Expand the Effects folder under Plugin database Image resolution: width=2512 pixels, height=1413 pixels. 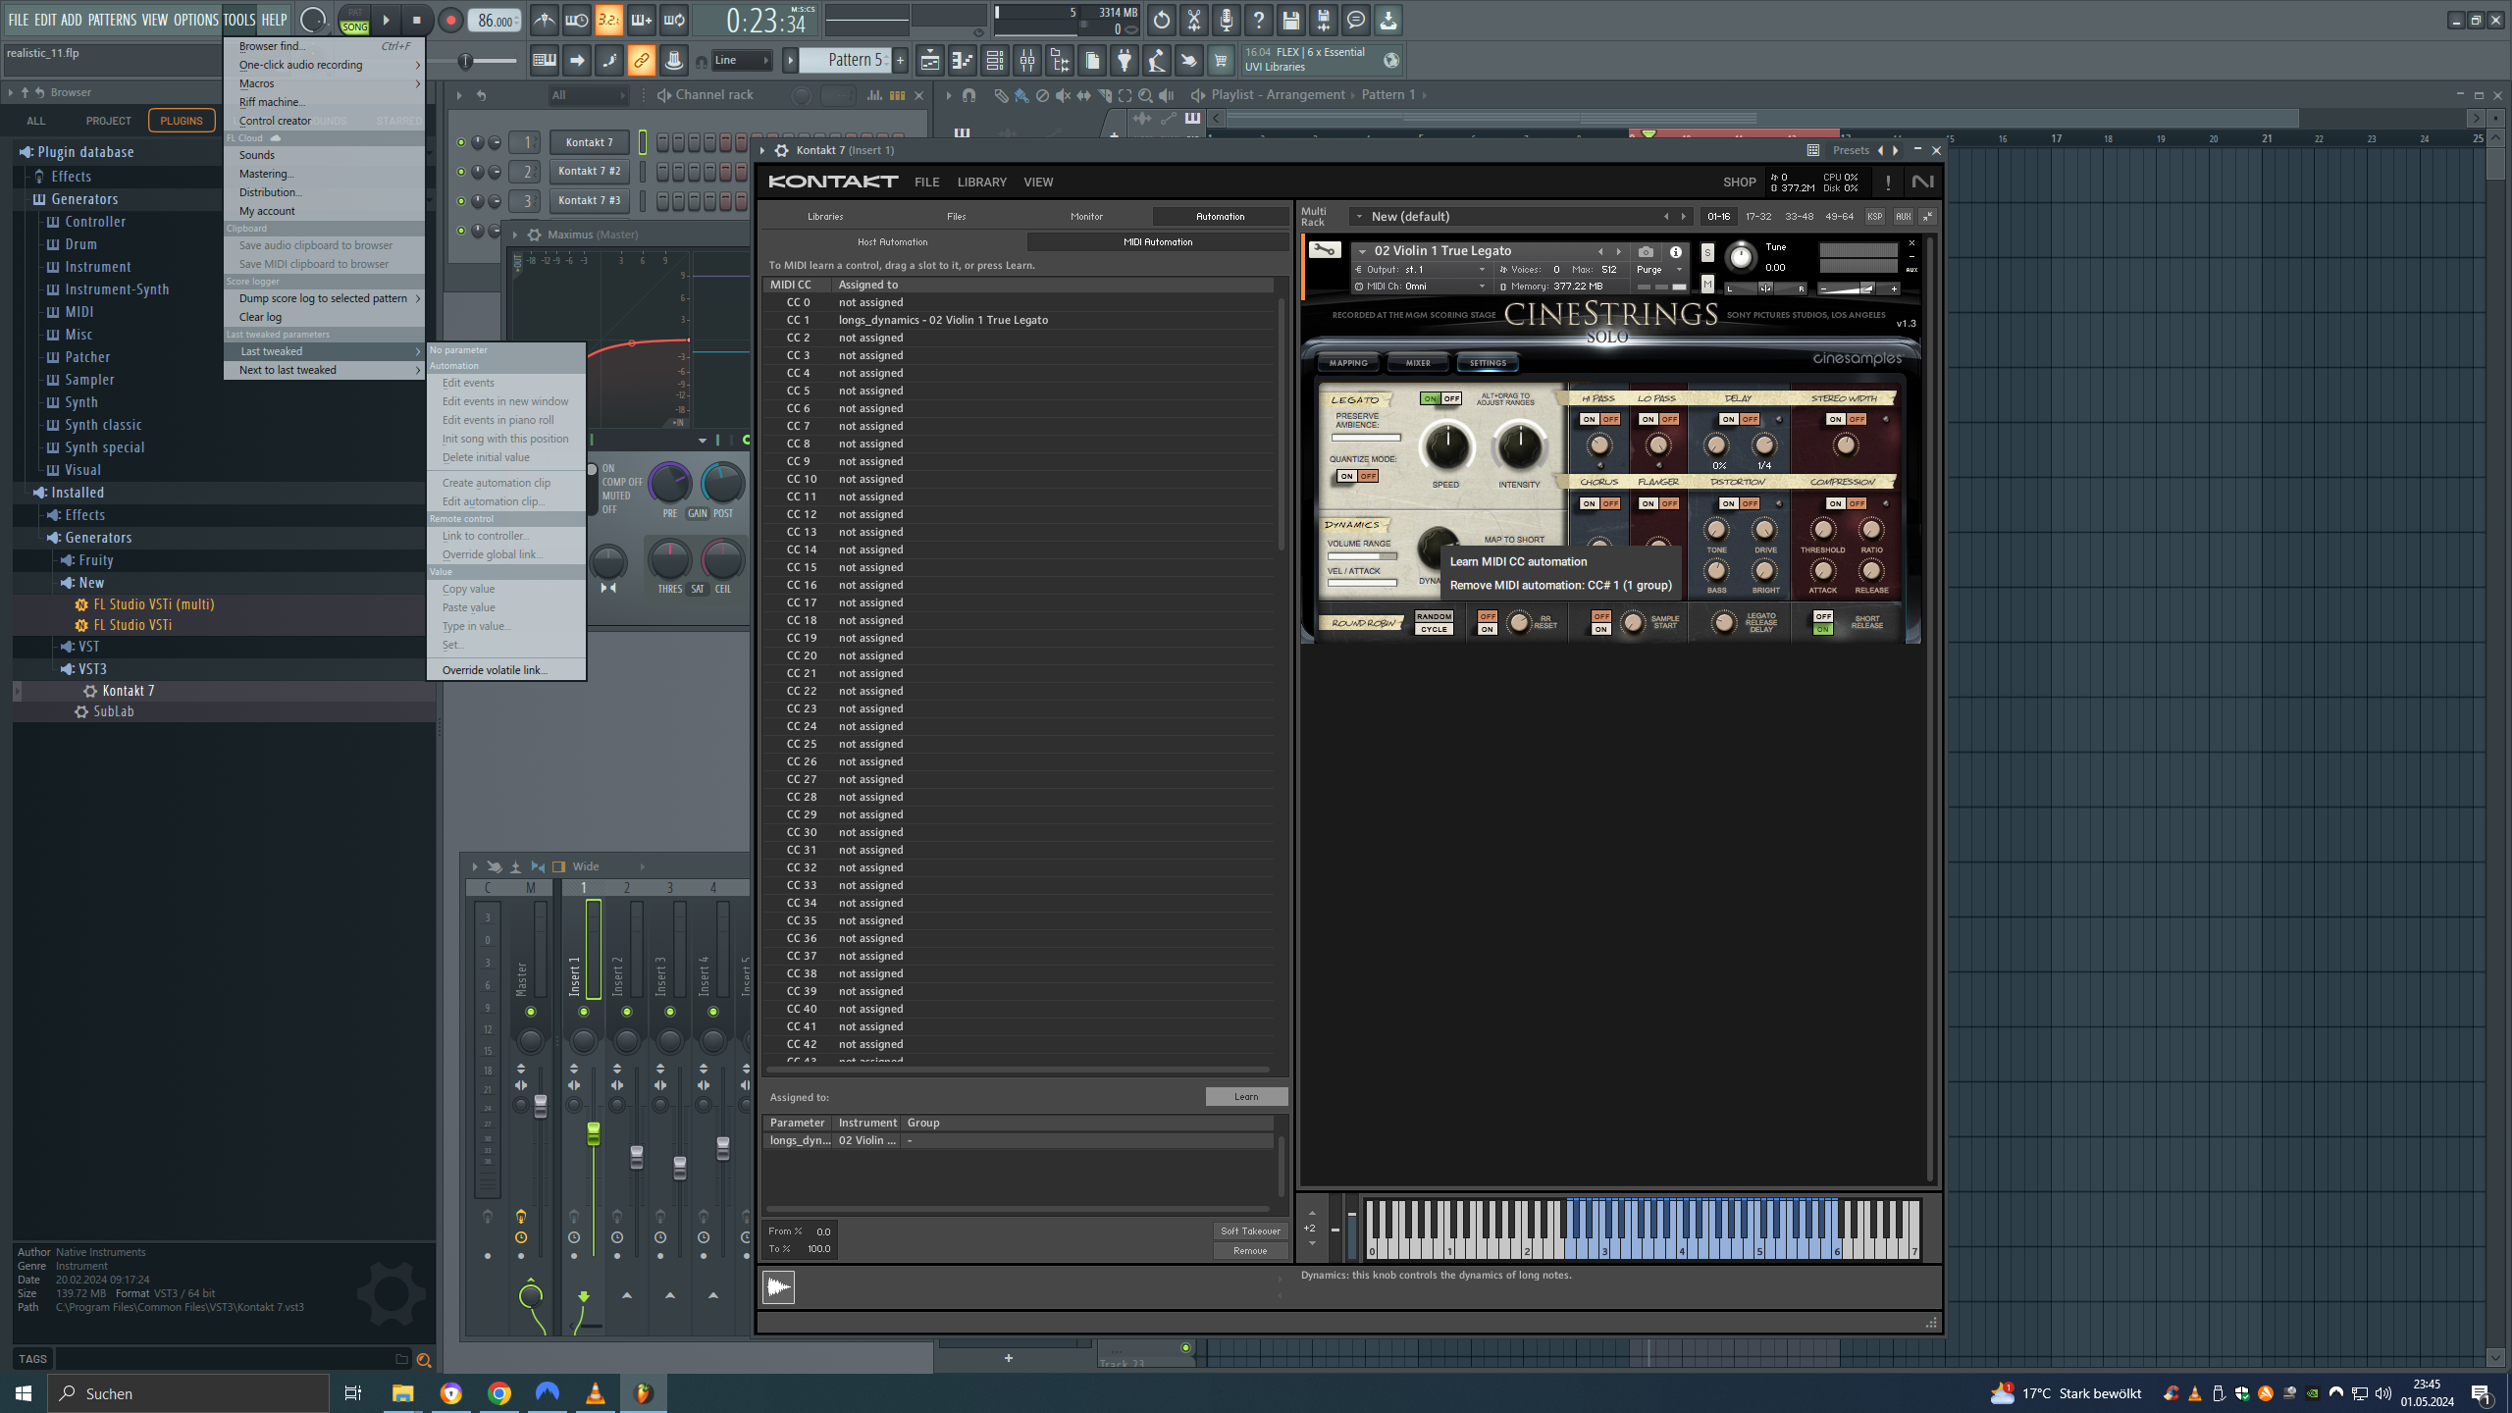coord(71,176)
